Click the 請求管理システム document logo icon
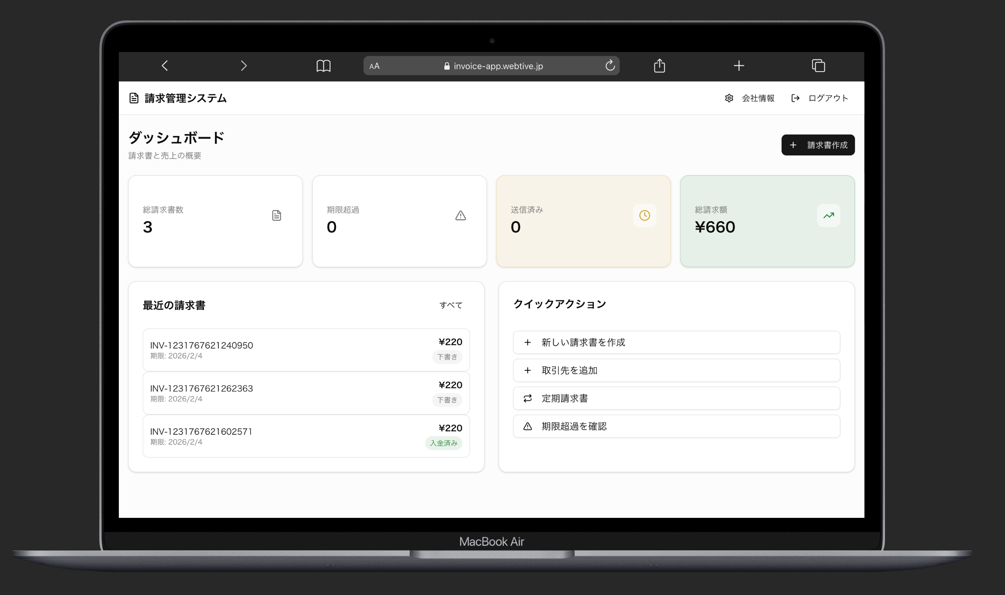Viewport: 1005px width, 595px height. tap(134, 98)
